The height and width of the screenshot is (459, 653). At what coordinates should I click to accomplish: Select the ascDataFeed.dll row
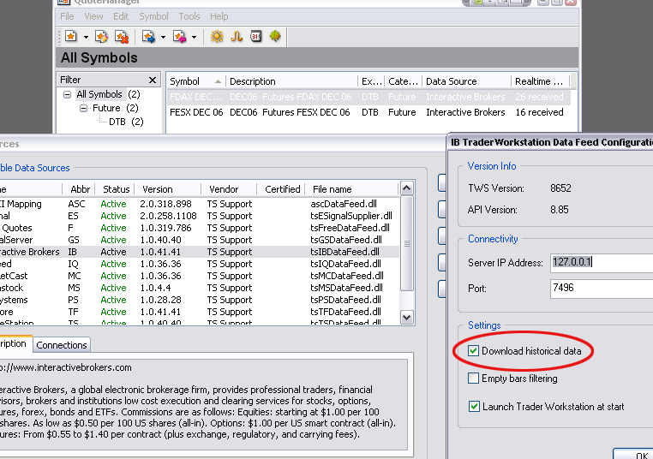[x=199, y=204]
